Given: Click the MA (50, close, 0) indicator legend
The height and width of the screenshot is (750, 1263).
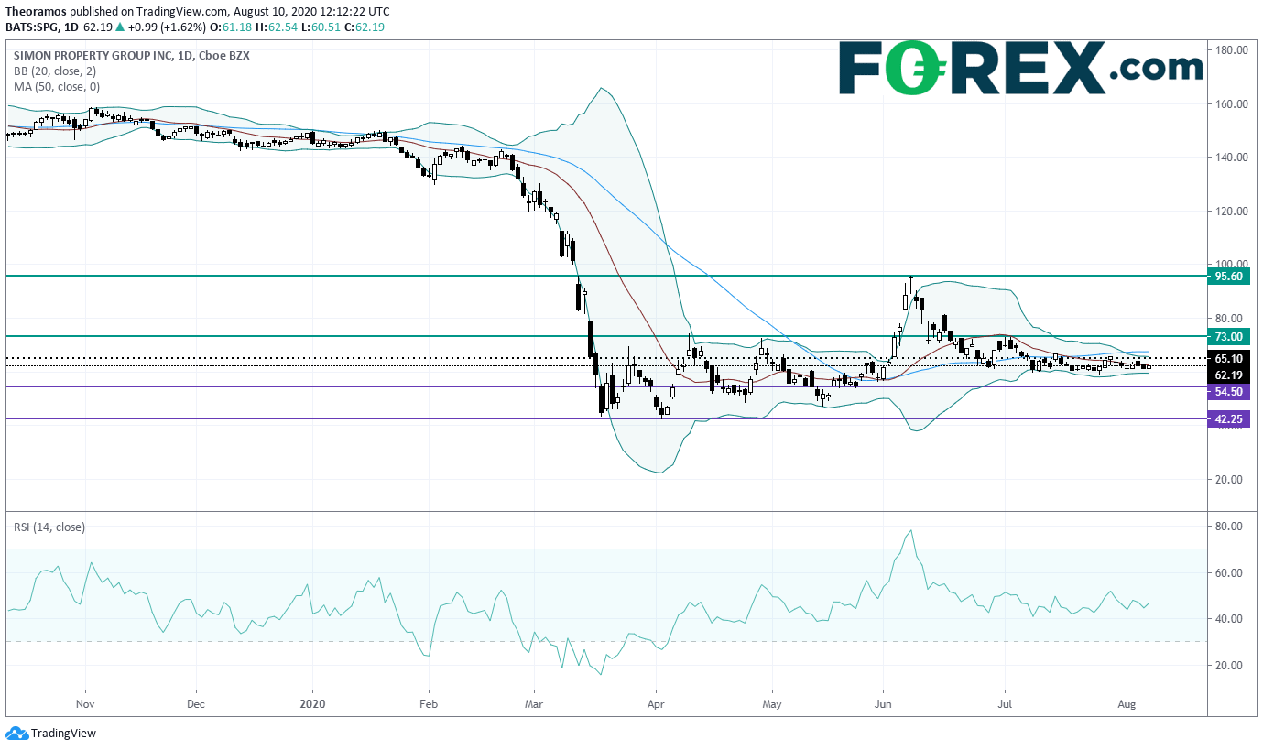Looking at the screenshot, I should [x=57, y=86].
